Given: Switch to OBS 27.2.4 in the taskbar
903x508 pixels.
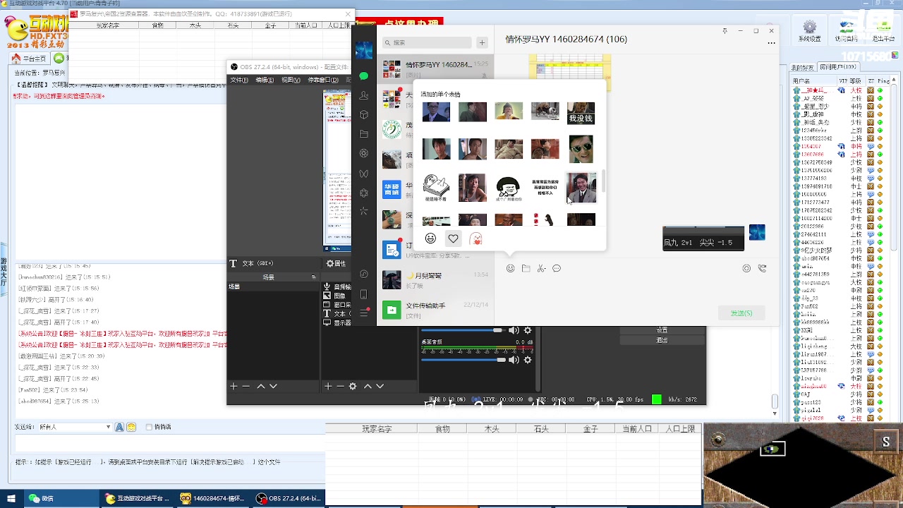Looking at the screenshot, I should [289, 498].
